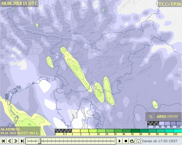
Task: Select the 60–80 cloud cover swatch
Action: [x=168, y=123]
